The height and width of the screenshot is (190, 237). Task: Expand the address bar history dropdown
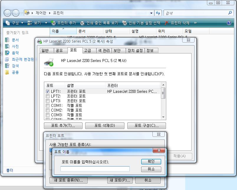(x=151, y=13)
